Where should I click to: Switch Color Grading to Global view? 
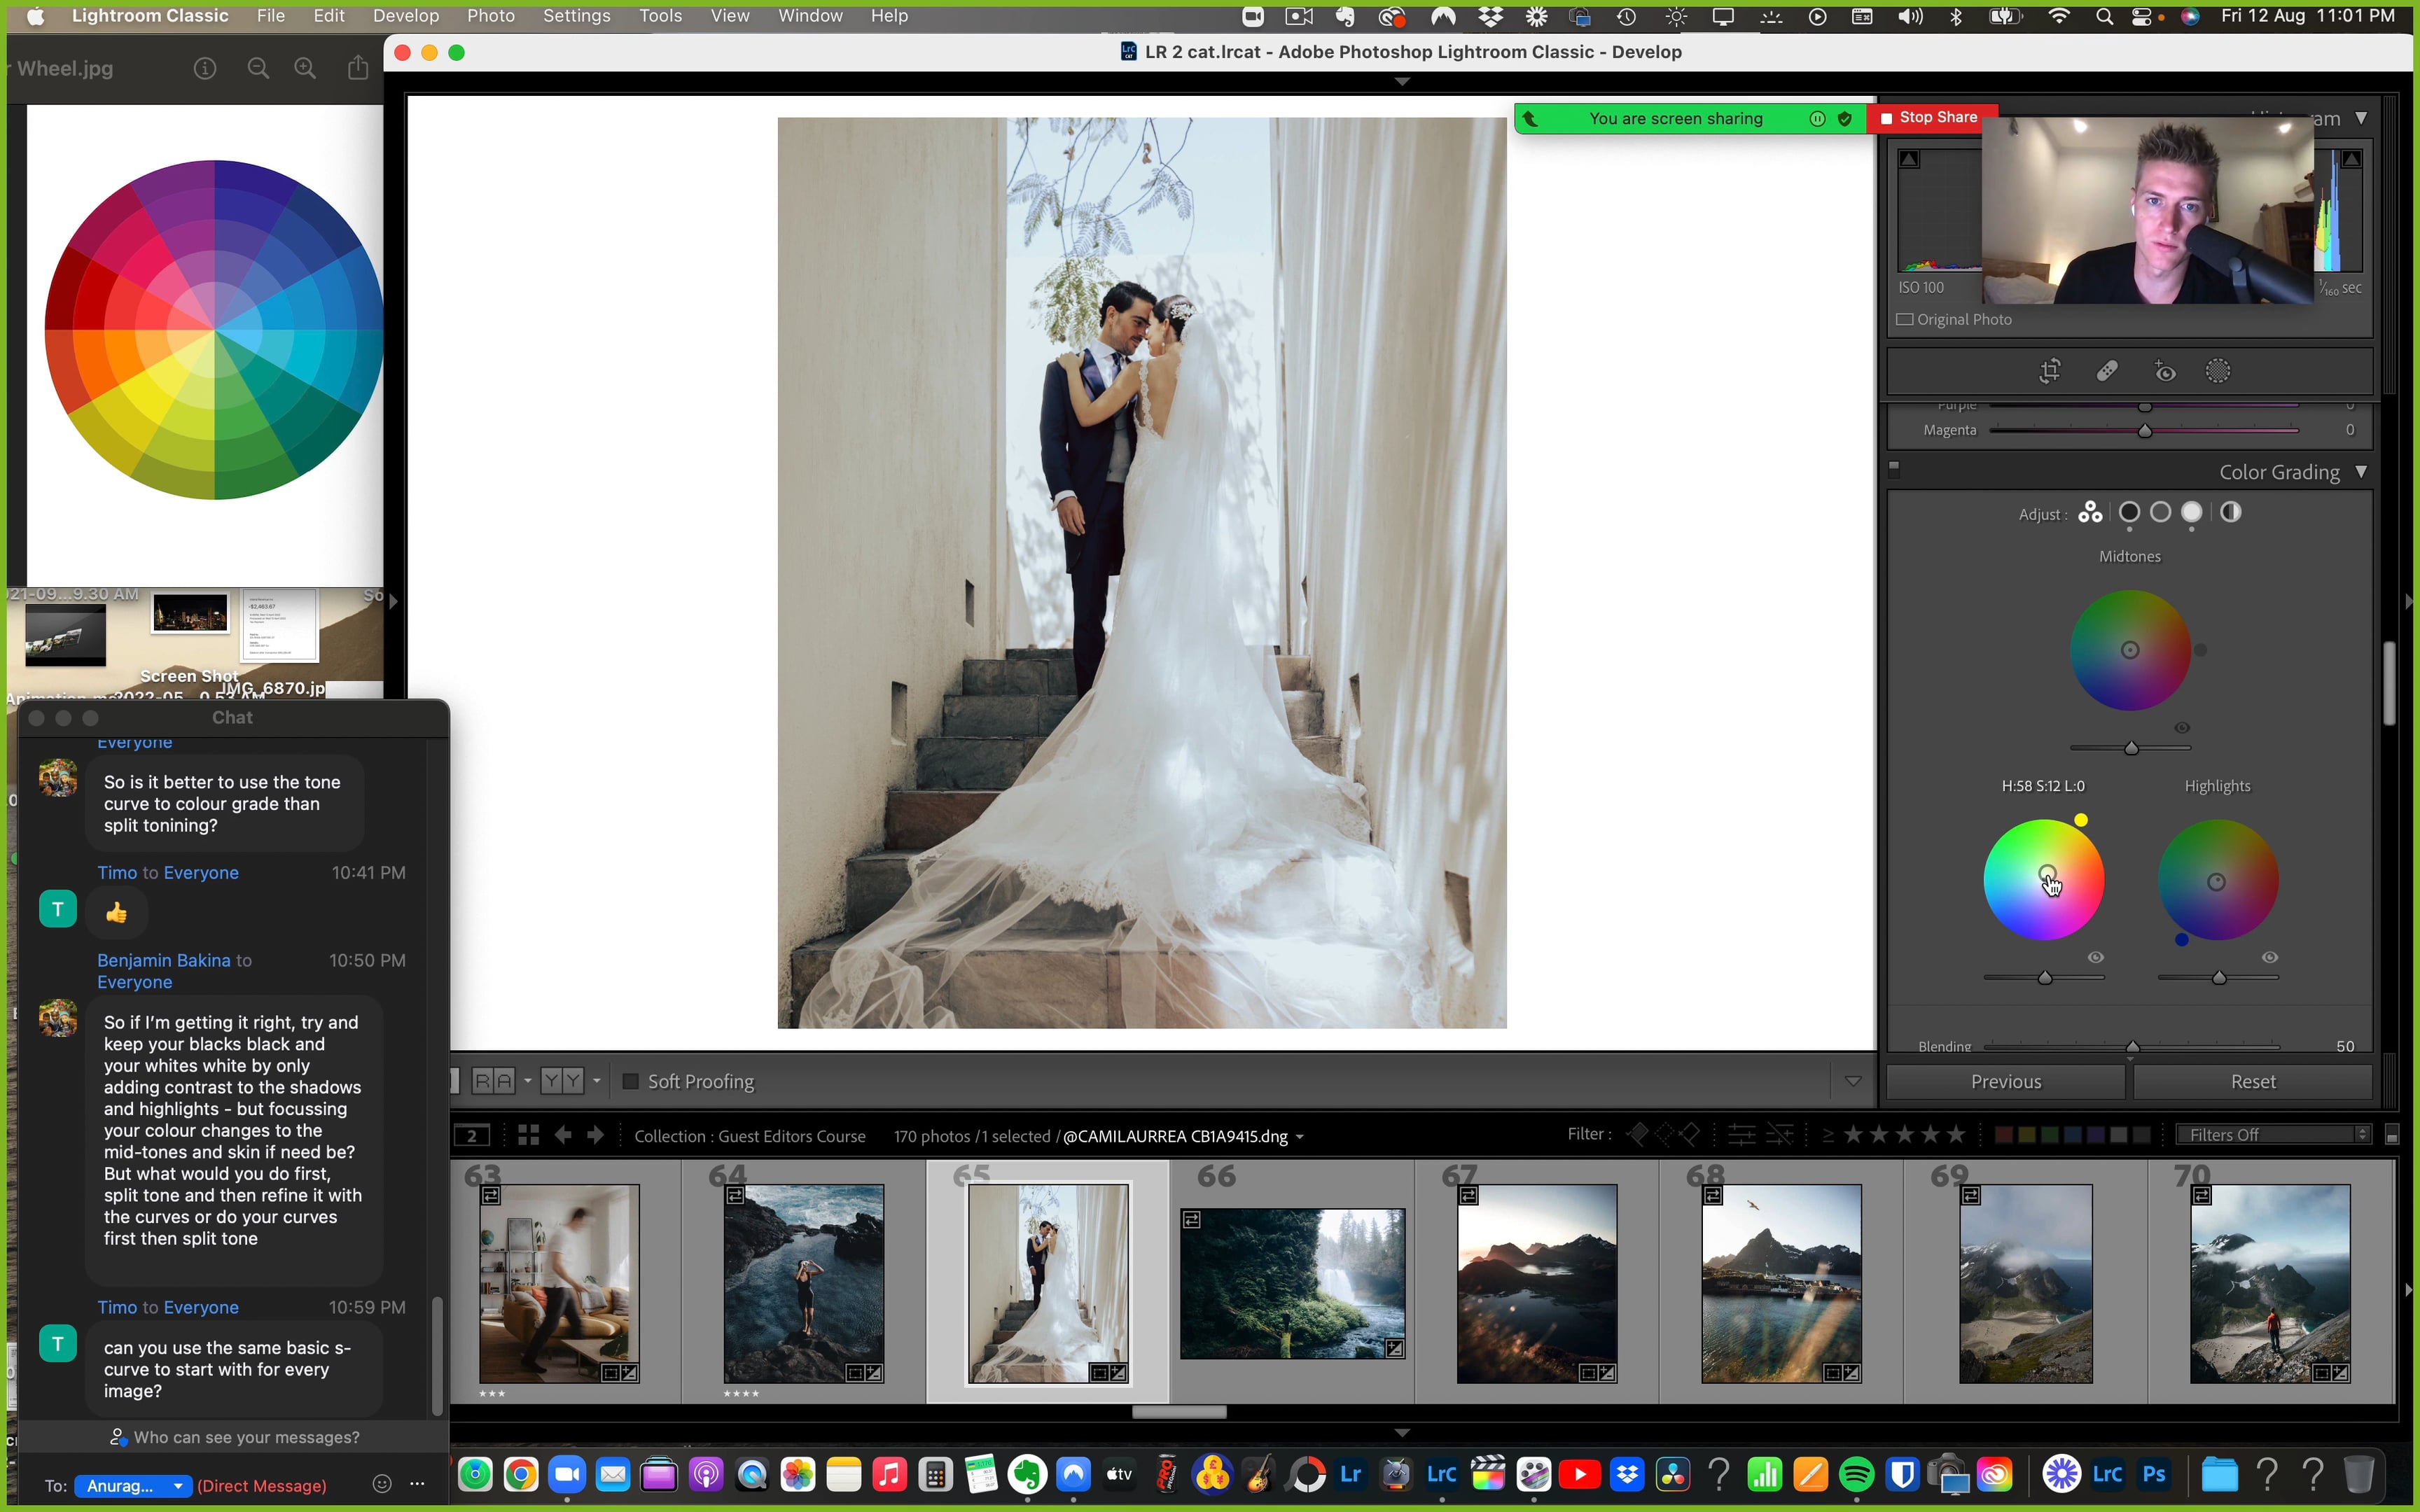(2231, 513)
